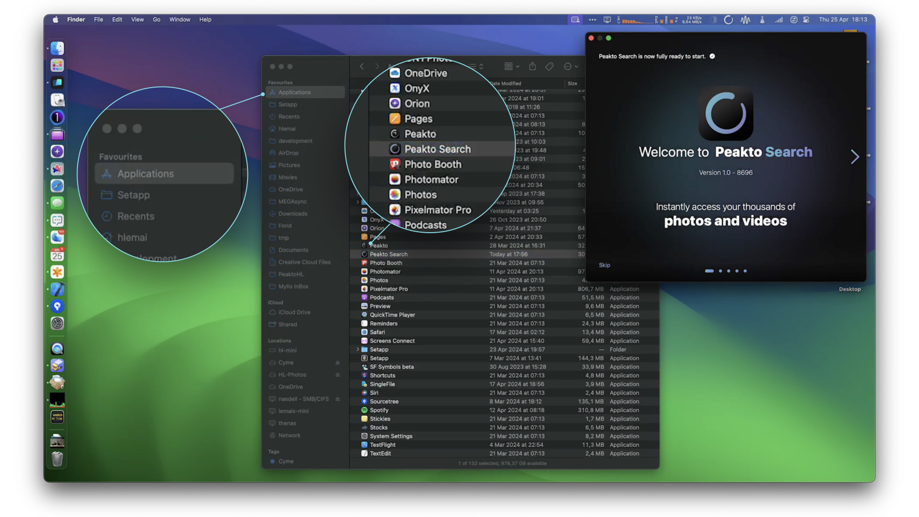The height and width of the screenshot is (517, 919).
Task: Open the More actions dropdown in the Finder toolbar
Action: pos(571,67)
